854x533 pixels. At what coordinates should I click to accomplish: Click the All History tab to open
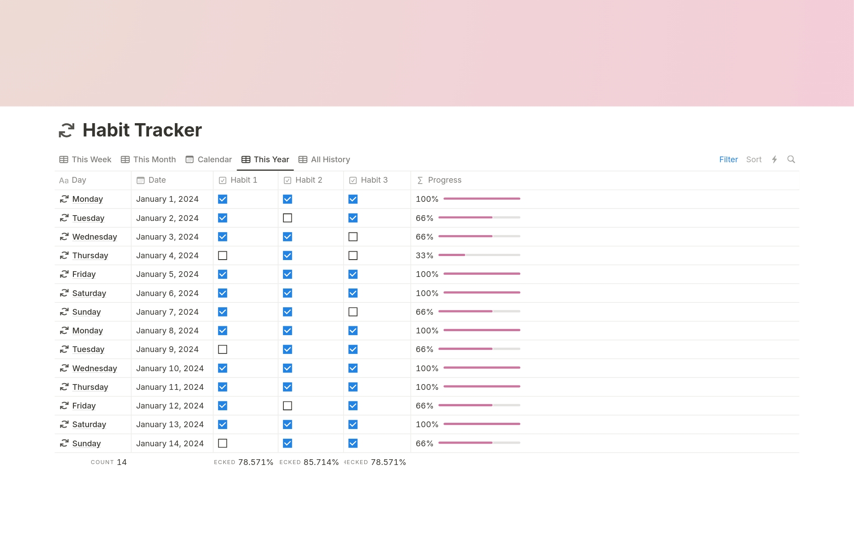click(326, 160)
